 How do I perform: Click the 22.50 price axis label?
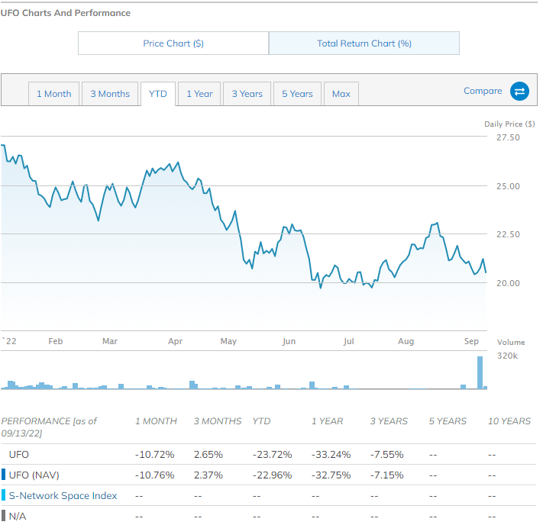[x=508, y=234]
